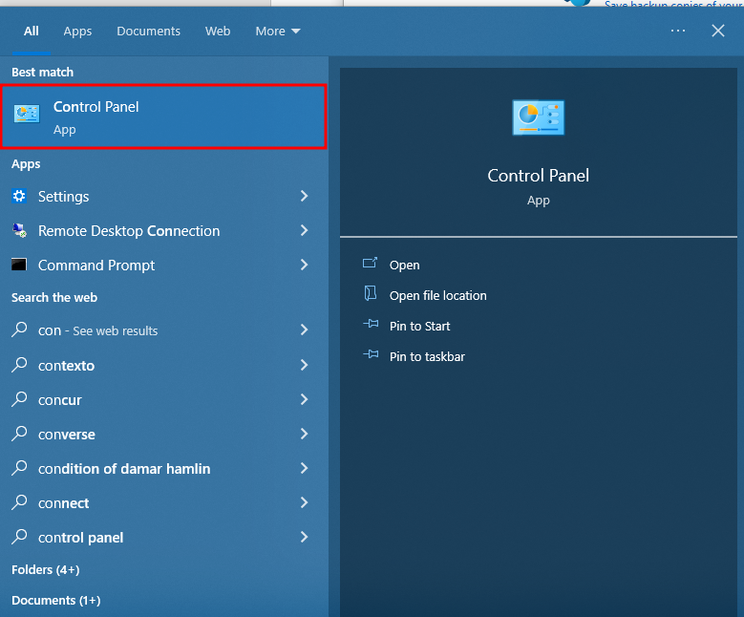Viewport: 744px width, 617px height.
Task: Click the Open file location icon
Action: (x=371, y=293)
